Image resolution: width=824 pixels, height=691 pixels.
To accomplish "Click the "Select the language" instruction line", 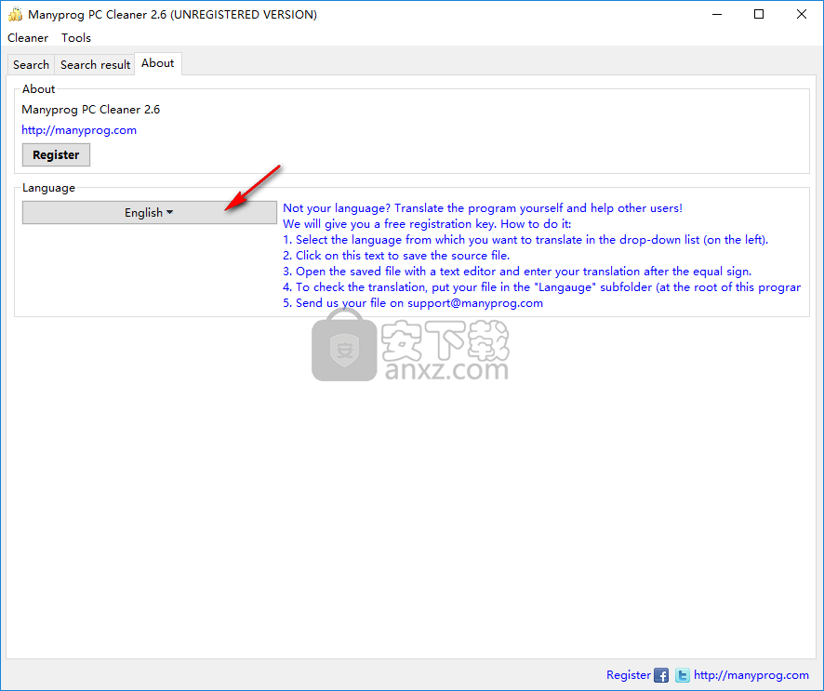I will tap(525, 240).
